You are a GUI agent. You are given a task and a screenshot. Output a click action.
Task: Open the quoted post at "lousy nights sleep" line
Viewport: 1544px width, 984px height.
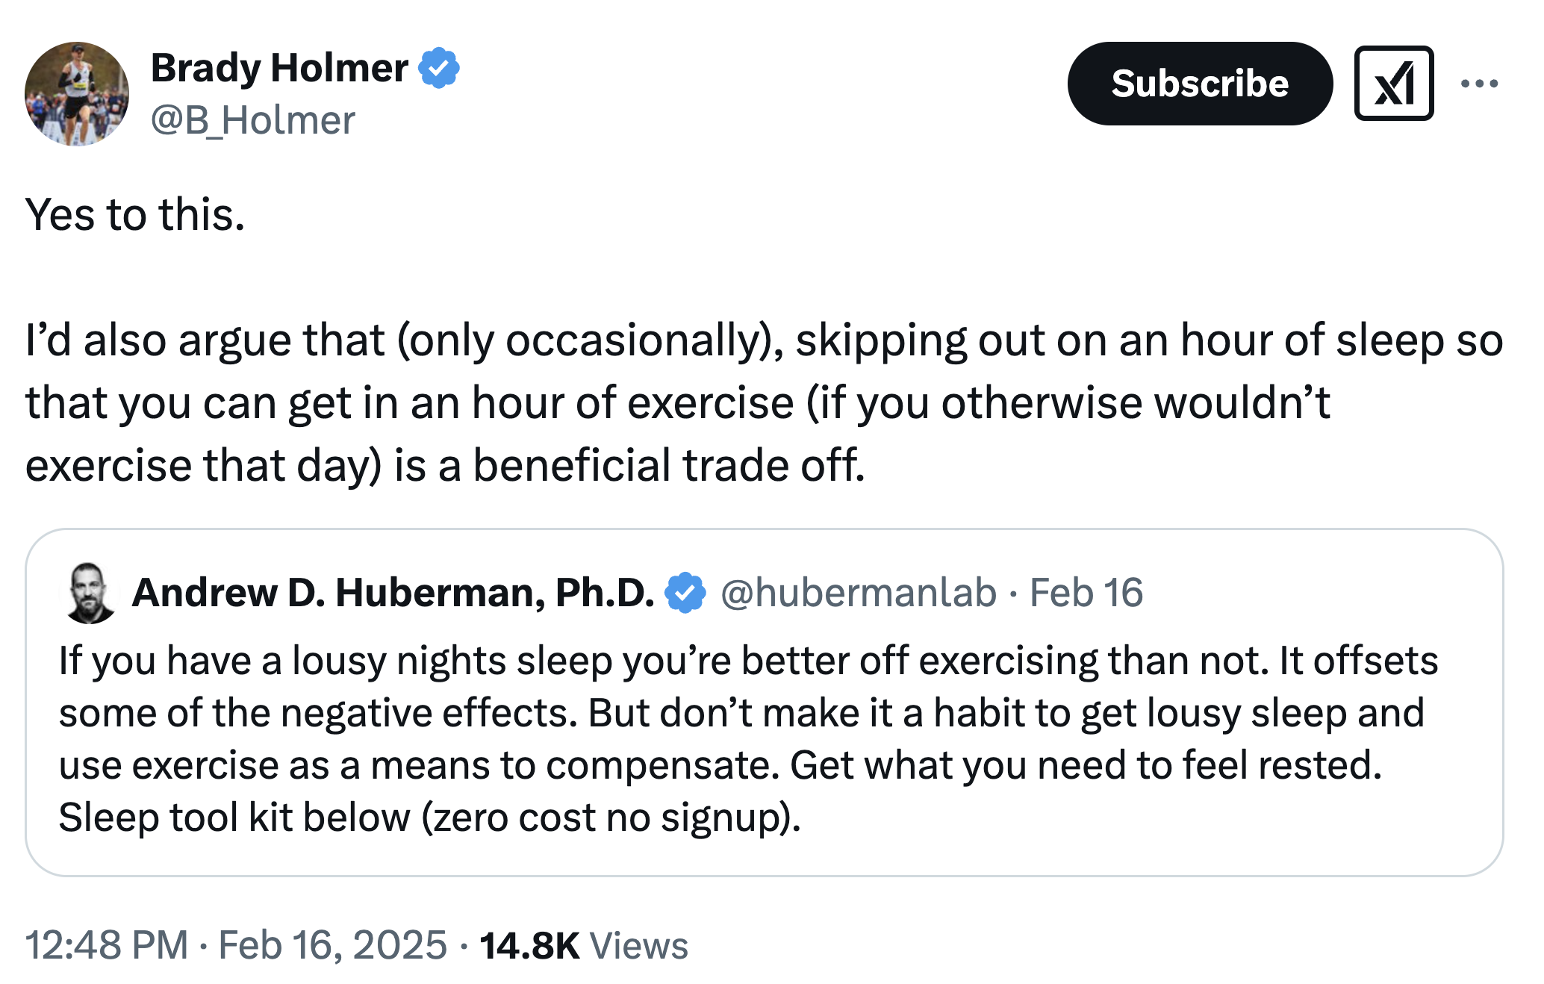(x=747, y=661)
